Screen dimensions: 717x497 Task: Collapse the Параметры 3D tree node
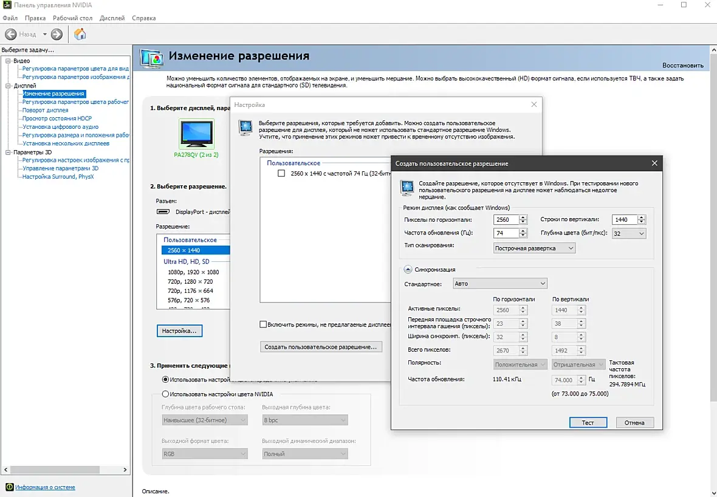(x=8, y=153)
